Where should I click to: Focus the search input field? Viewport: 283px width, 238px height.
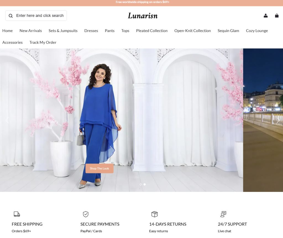pyautogui.click(x=40, y=16)
